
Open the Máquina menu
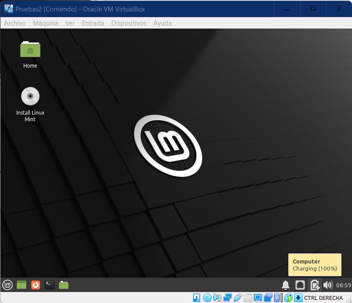tap(46, 23)
